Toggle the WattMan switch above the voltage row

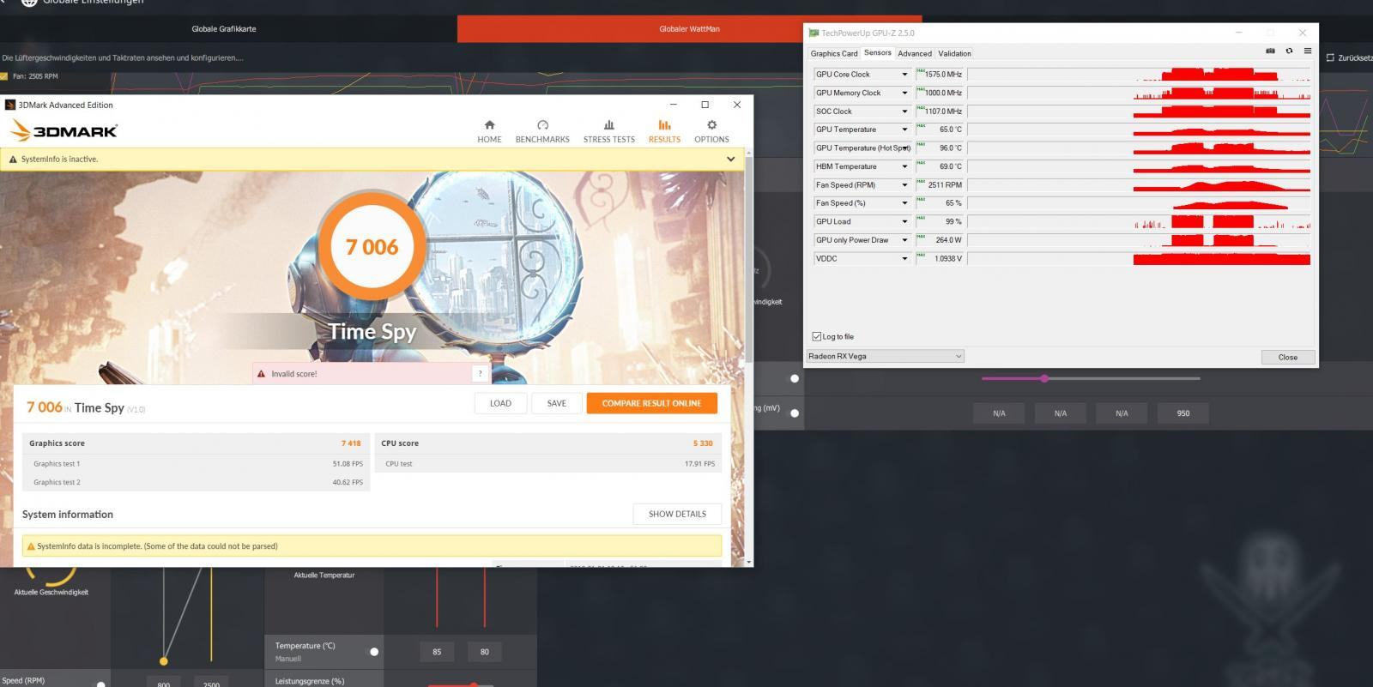pyautogui.click(x=795, y=378)
